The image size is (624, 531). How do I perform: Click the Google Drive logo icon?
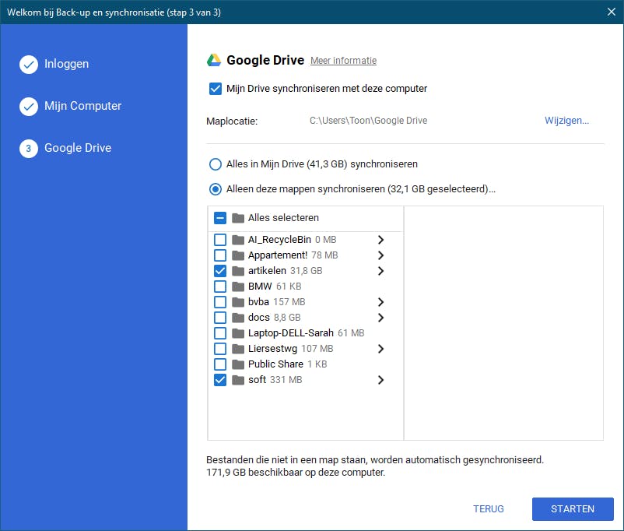[214, 61]
